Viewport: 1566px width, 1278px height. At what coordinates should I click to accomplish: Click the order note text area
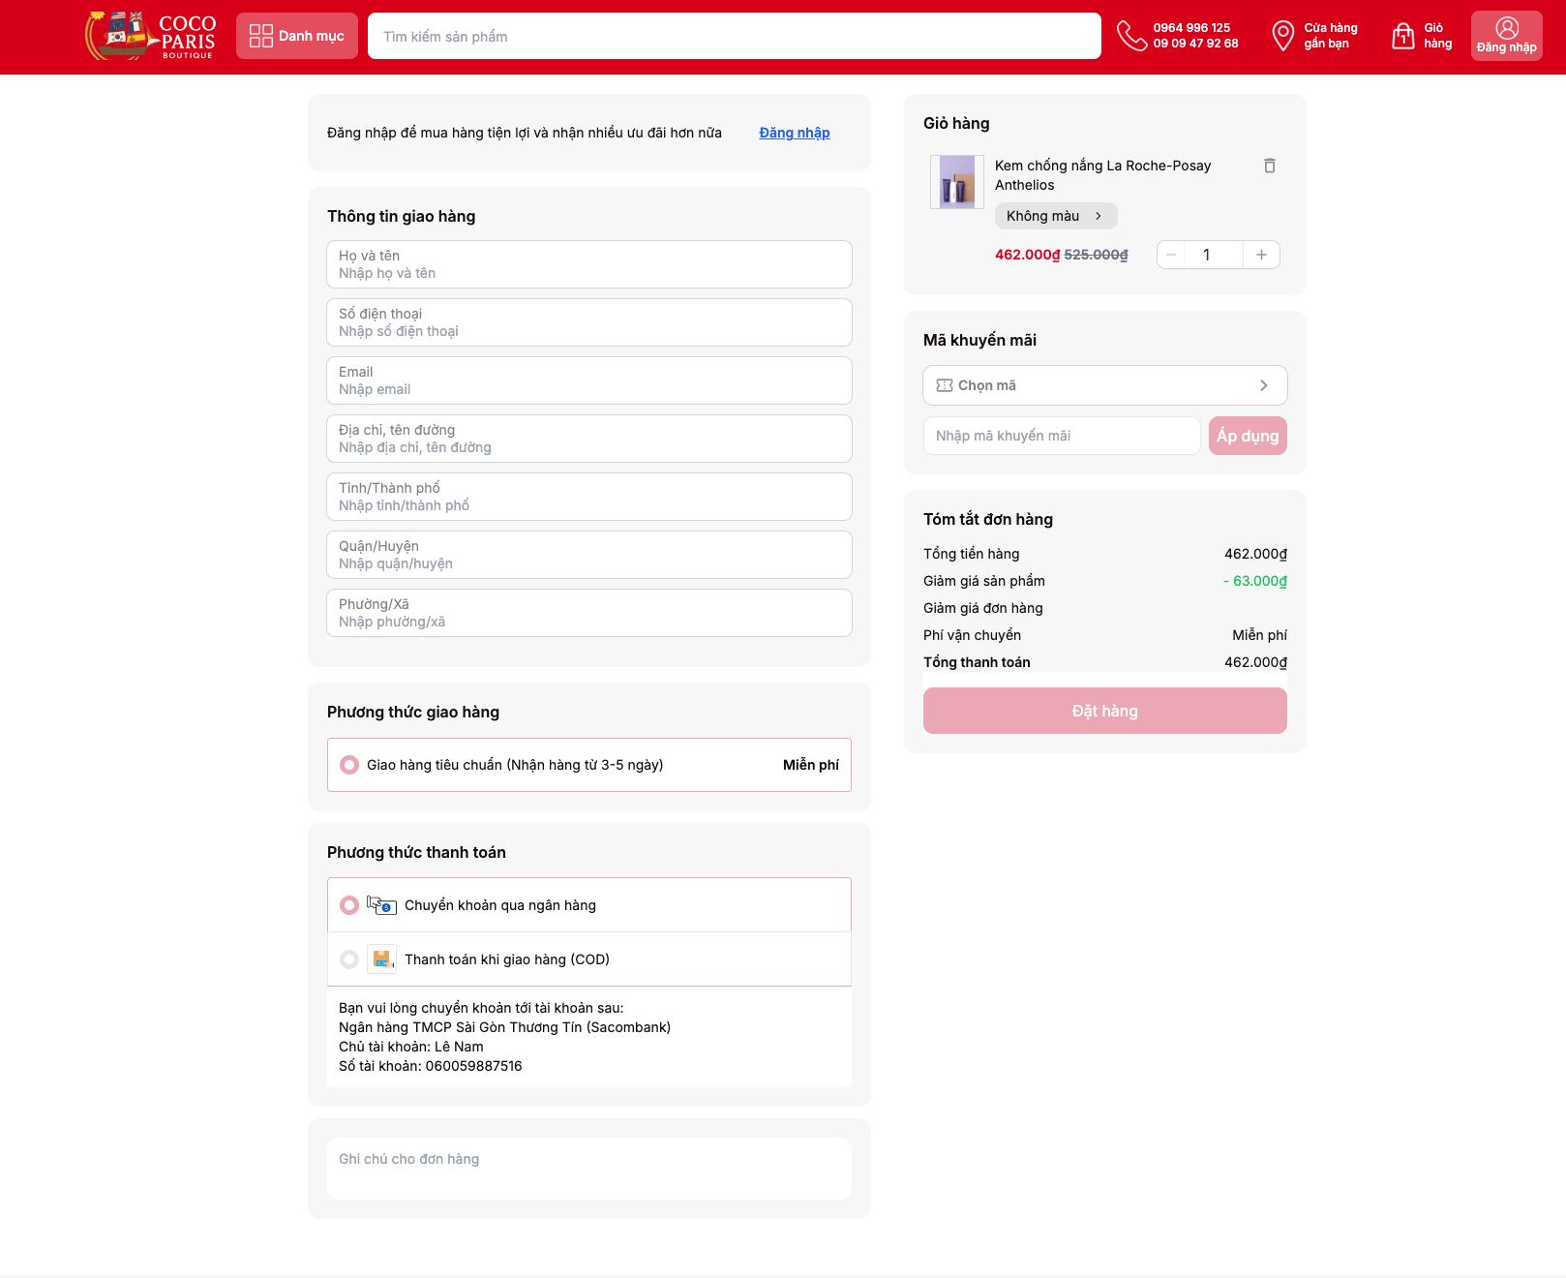(589, 1169)
